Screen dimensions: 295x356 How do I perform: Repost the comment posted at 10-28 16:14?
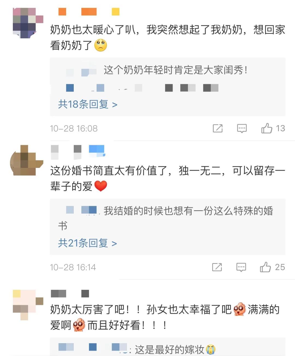(217, 267)
